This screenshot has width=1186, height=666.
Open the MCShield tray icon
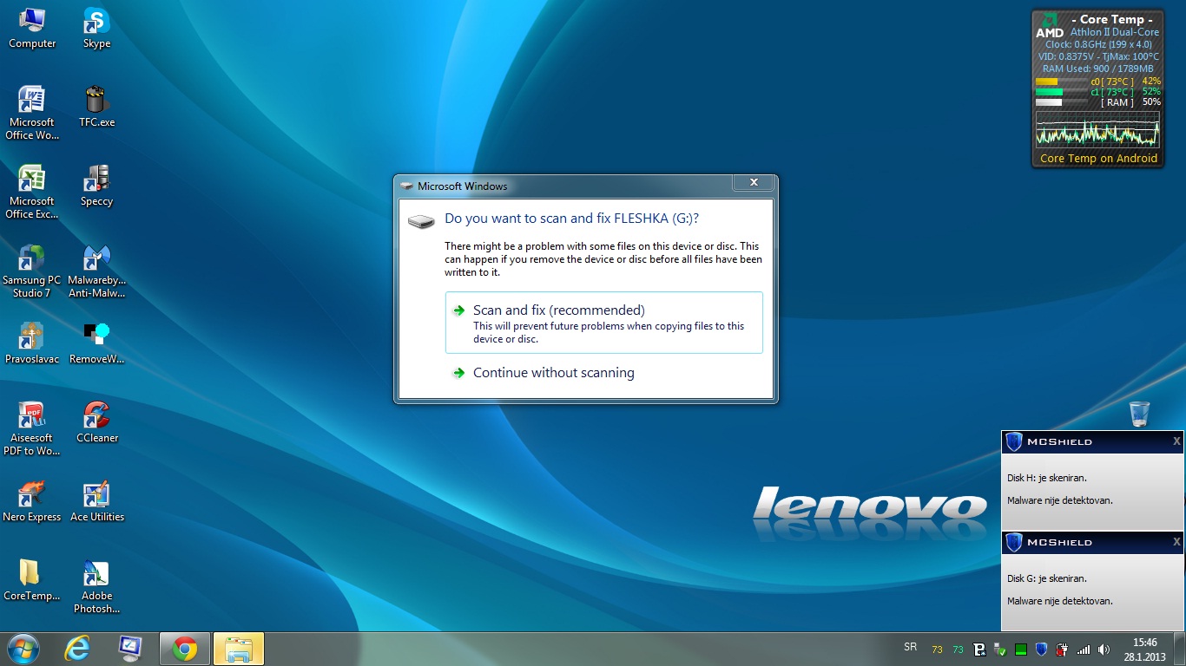point(1041,649)
